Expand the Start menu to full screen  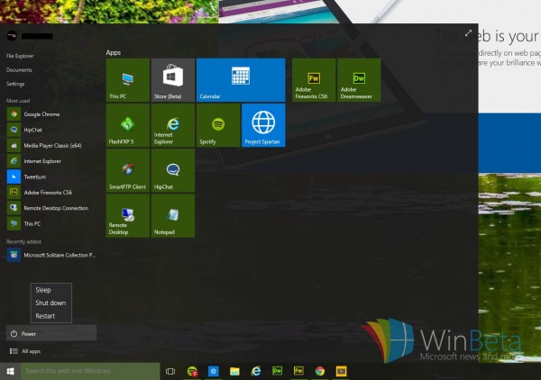click(x=468, y=33)
